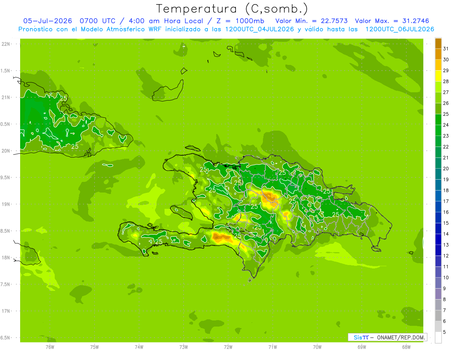Pick the light green swatch between 26 and 27
This screenshot has width=456, height=352.
click(438, 98)
